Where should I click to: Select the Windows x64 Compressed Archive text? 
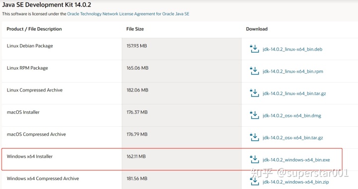point(43,179)
